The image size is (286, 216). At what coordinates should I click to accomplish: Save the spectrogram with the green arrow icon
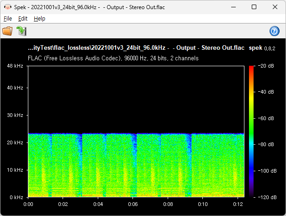21,31
